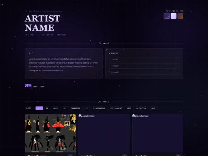Open the Bluesky link
The image size is (208, 156).
pyautogui.click(x=144, y=72)
